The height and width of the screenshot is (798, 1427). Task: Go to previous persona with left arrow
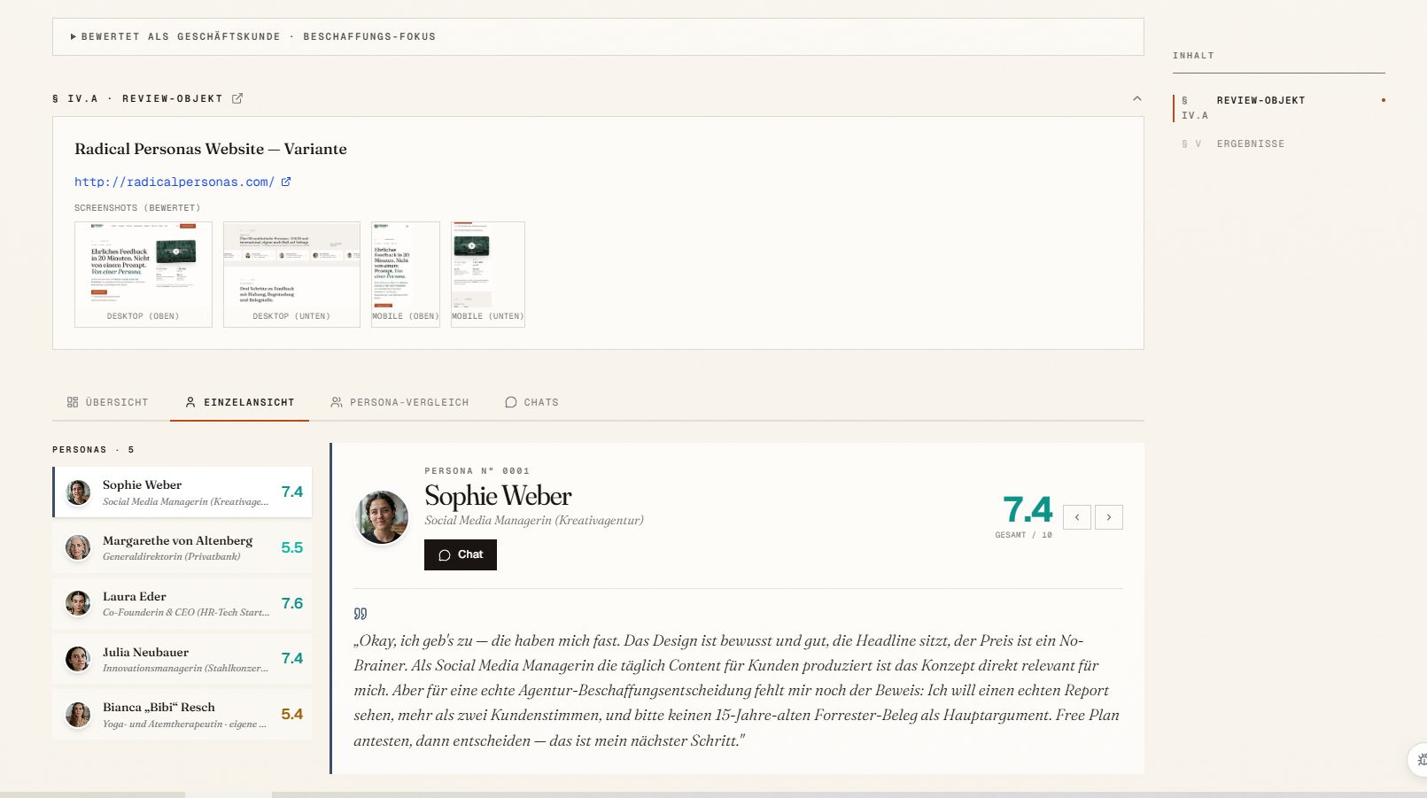click(1077, 517)
